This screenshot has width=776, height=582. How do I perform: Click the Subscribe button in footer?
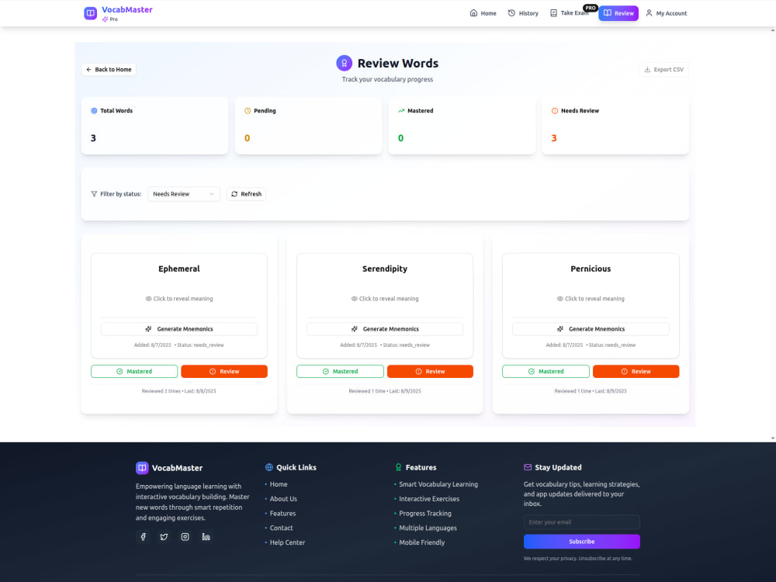[581, 542]
